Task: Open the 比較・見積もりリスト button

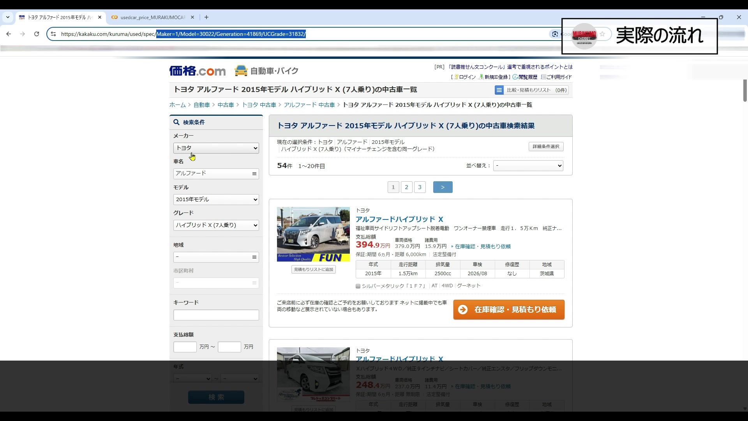Action: click(x=531, y=90)
